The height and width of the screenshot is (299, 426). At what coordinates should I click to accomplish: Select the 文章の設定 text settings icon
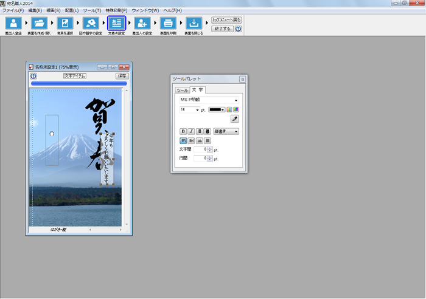point(116,23)
